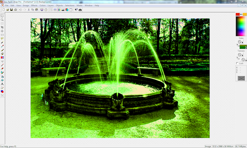Click the Copy icon

(x=32, y=10)
